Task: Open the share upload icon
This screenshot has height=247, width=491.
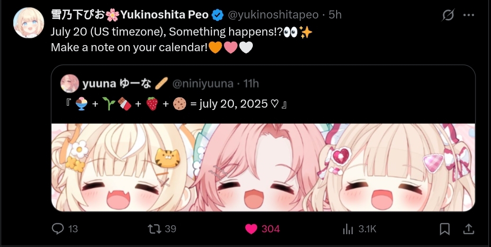Action: (468, 229)
